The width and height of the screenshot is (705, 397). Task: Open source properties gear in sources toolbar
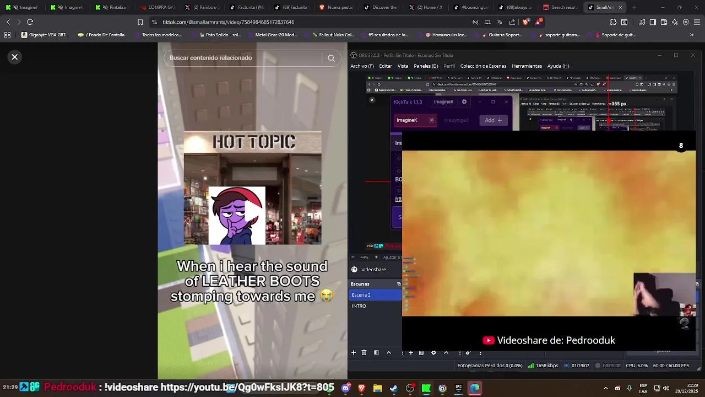tap(433, 353)
